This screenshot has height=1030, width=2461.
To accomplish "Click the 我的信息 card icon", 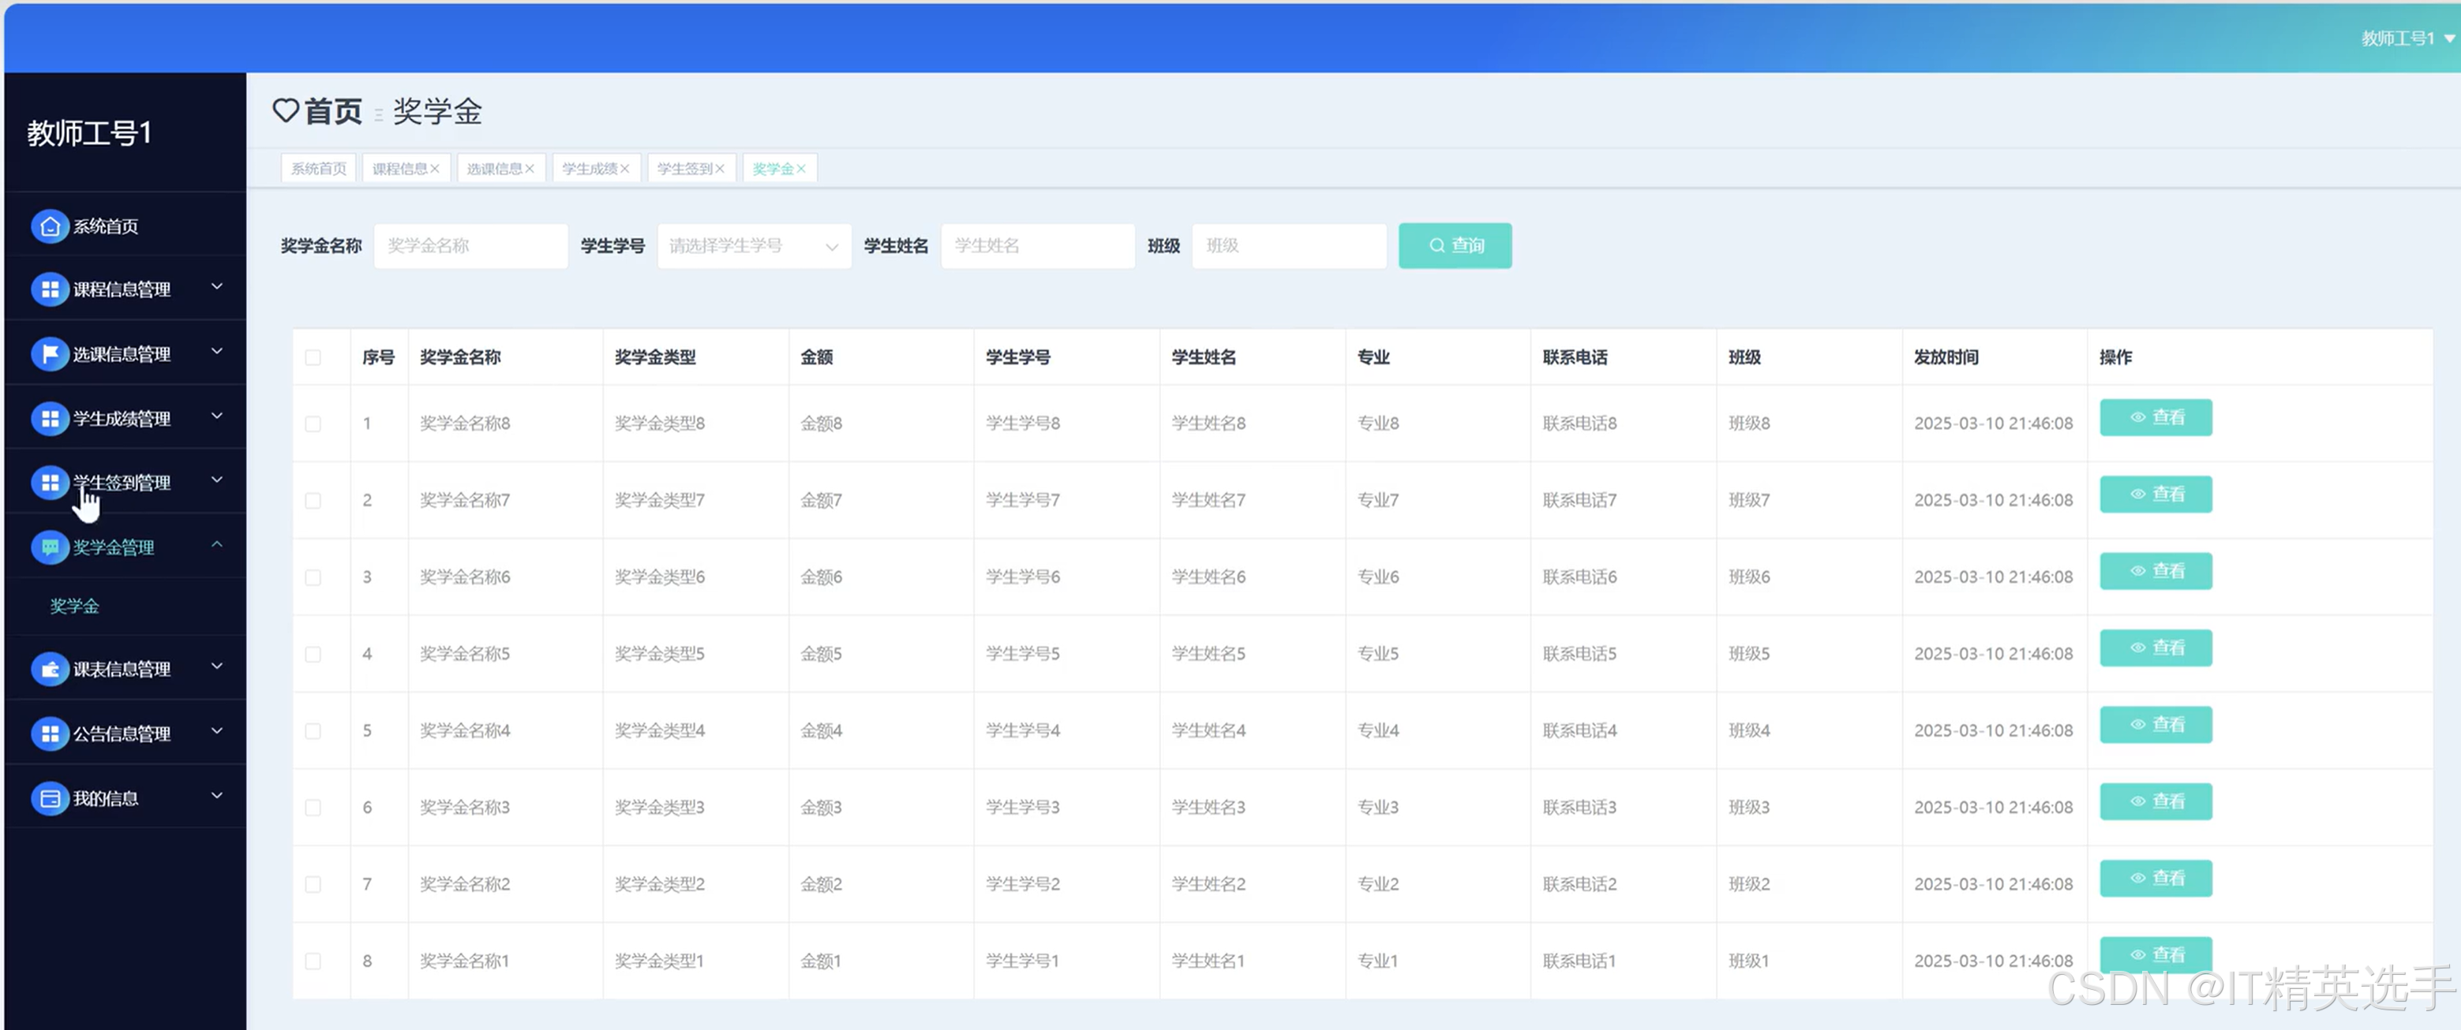I will tap(50, 798).
